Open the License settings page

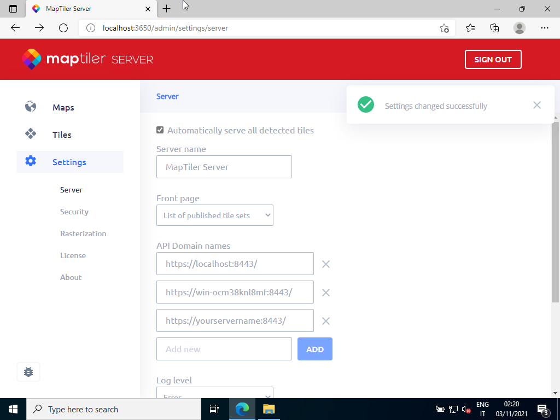point(73,255)
